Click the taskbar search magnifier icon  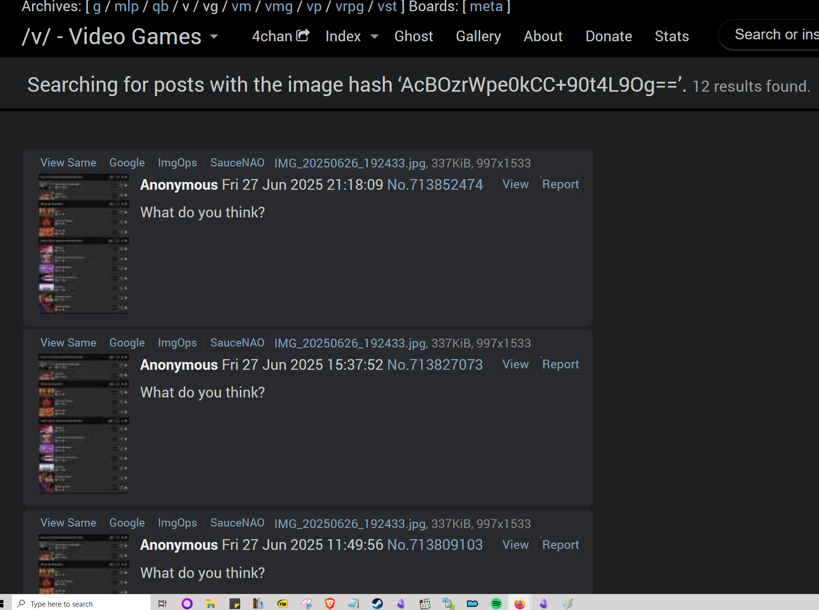point(21,604)
